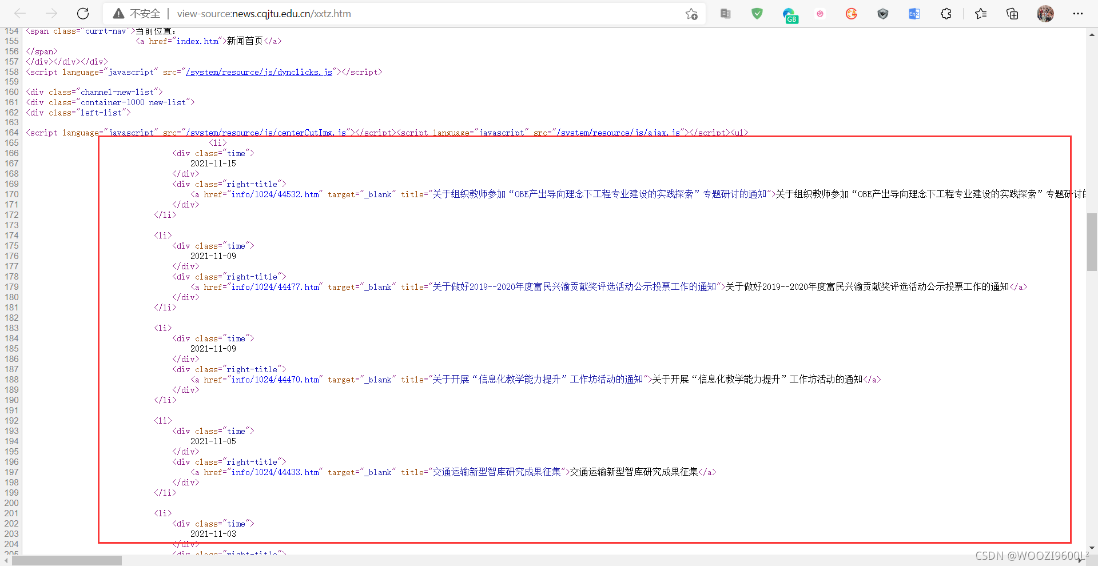Add this page to favorites star icon
Viewport: 1098px width, 566px height.
pyautogui.click(x=691, y=14)
